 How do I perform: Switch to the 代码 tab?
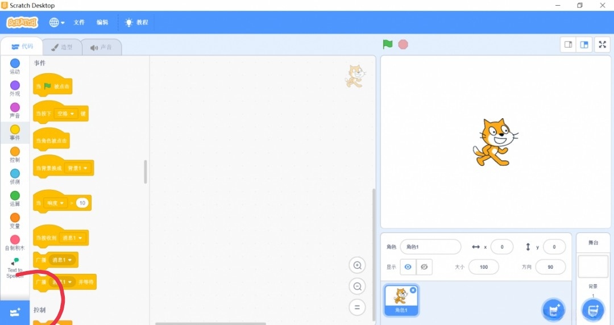point(22,47)
